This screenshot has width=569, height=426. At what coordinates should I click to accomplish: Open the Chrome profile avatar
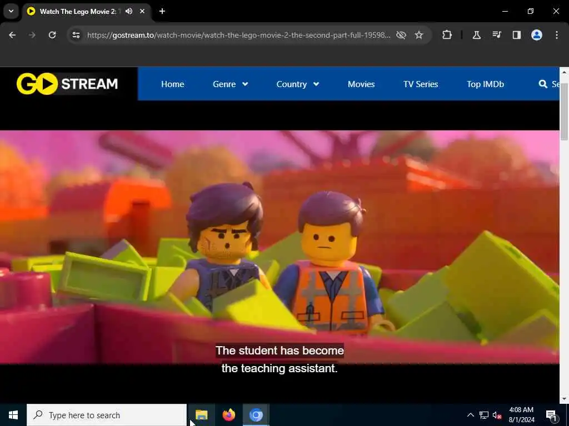click(x=537, y=35)
